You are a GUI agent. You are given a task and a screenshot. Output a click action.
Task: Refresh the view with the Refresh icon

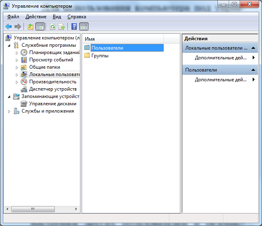[53, 26]
